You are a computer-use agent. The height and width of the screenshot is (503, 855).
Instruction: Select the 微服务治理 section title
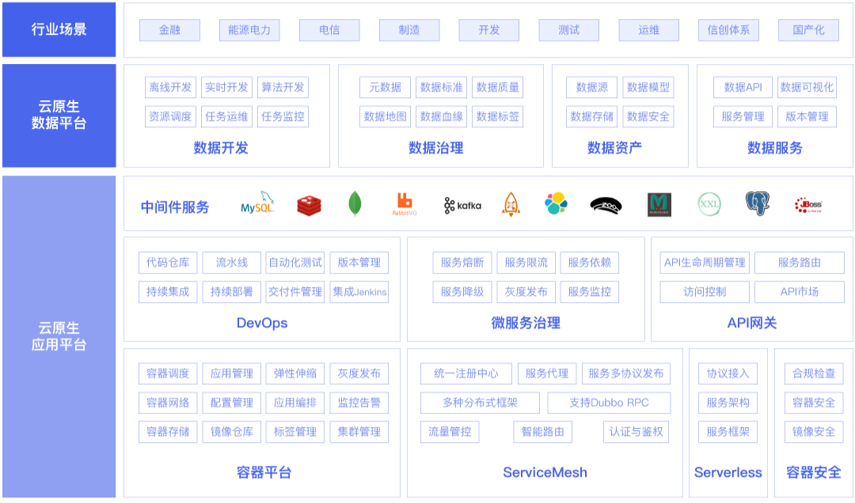[x=526, y=323]
